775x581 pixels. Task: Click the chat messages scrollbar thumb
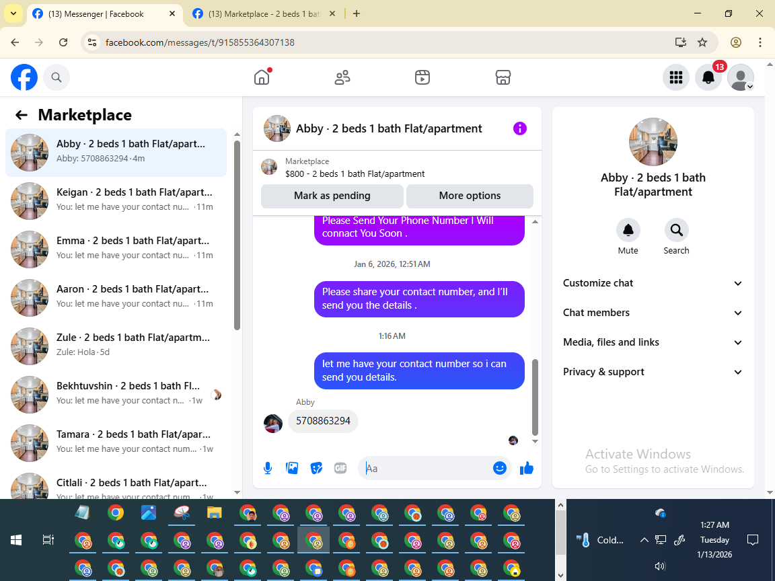click(535, 397)
